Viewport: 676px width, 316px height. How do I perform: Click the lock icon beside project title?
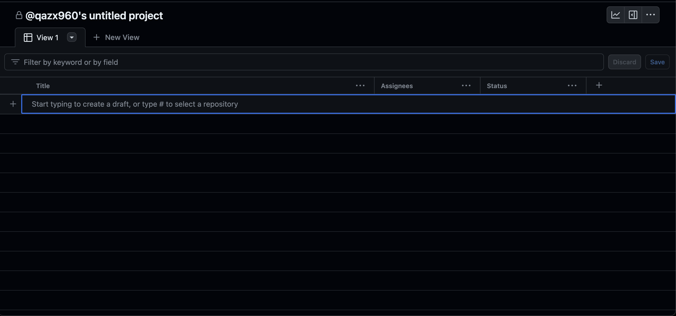point(19,15)
